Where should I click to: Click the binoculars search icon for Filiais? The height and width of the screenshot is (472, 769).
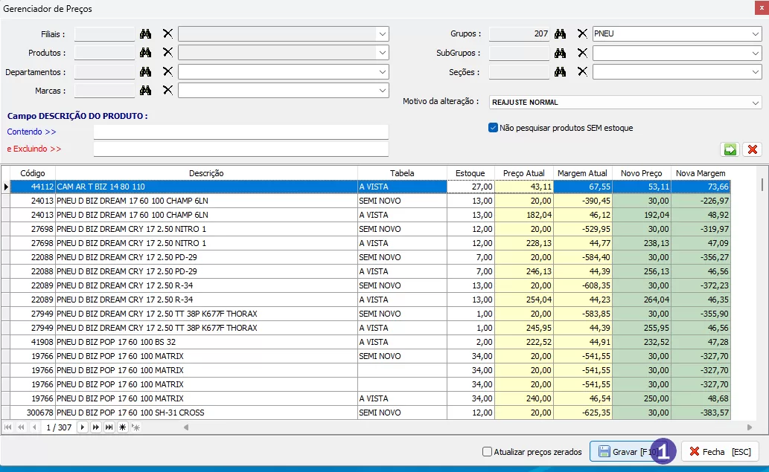(146, 34)
